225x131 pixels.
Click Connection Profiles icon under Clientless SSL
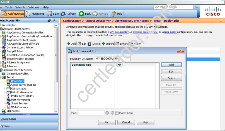point(4,74)
